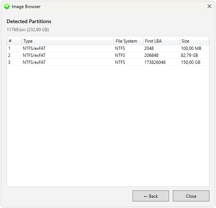The width and height of the screenshot is (216, 208).
Task: Sort by the First LBA column header
Action: [161, 41]
